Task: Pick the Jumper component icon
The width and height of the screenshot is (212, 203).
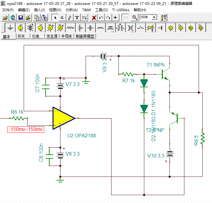Action: tap(160, 28)
